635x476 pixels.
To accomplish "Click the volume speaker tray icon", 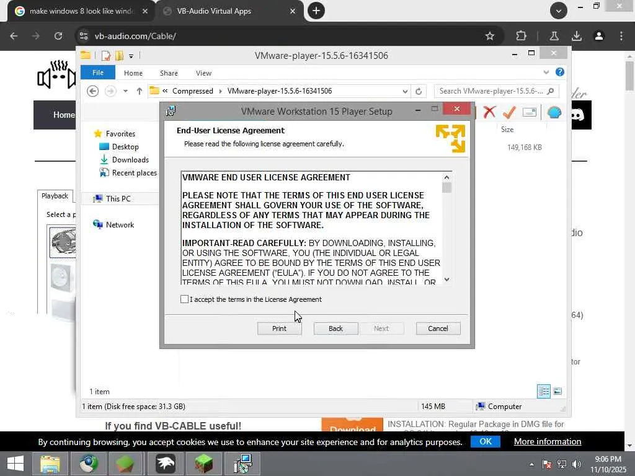I will 577,464.
